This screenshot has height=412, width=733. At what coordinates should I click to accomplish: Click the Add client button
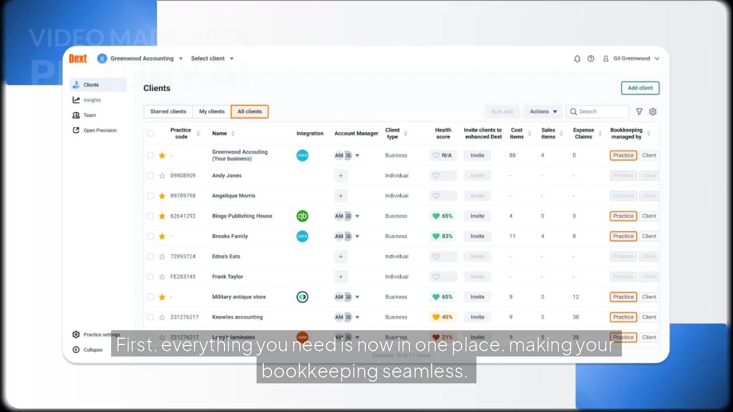[640, 88]
